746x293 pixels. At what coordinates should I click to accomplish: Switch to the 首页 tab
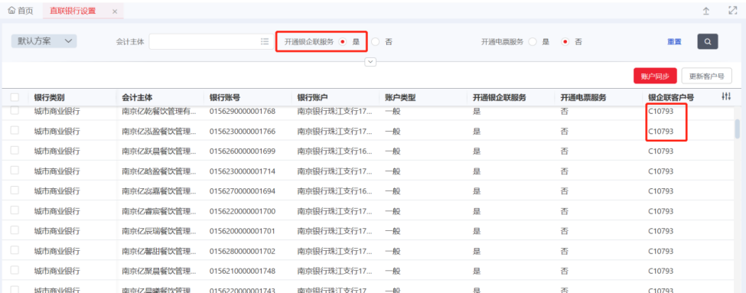click(x=21, y=11)
